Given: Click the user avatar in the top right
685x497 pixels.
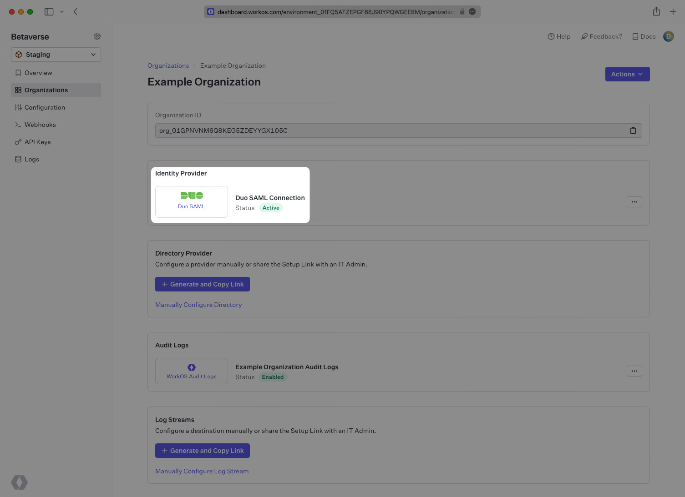Looking at the screenshot, I should [668, 36].
